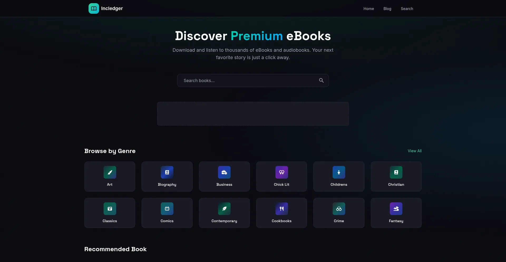Open the Contemporary feather icon
This screenshot has width=506, height=262.
click(224, 209)
